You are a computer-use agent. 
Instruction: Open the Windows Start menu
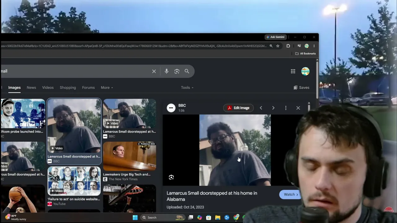click(x=135, y=217)
